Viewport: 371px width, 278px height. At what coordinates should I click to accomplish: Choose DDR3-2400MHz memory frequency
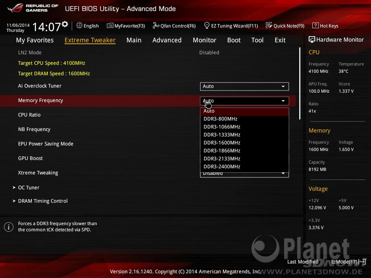245,167
